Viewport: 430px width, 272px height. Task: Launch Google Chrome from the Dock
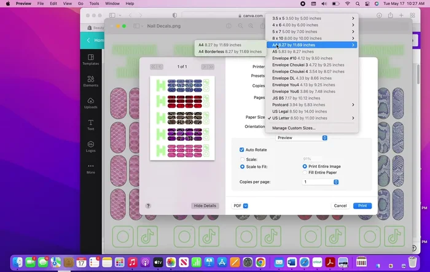[x=261, y=262]
